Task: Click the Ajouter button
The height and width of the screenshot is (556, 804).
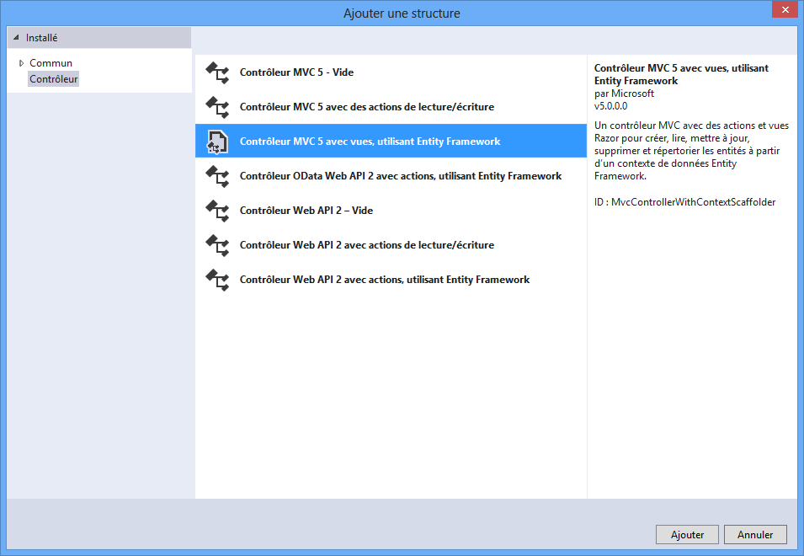Action: [x=687, y=534]
